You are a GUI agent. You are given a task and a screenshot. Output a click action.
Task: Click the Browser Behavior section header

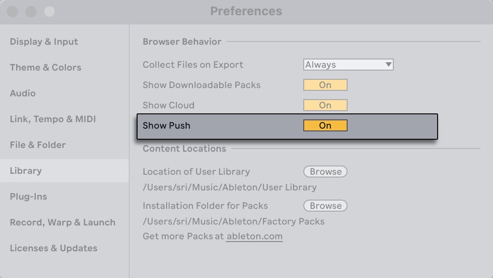pyautogui.click(x=182, y=41)
